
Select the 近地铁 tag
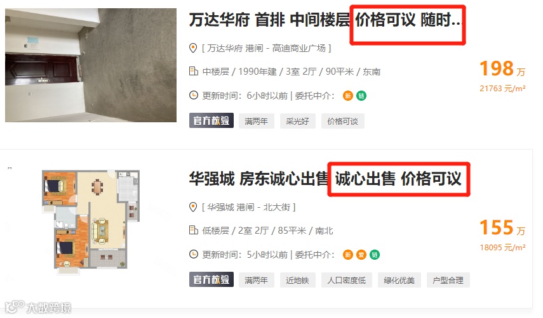[x=297, y=281]
